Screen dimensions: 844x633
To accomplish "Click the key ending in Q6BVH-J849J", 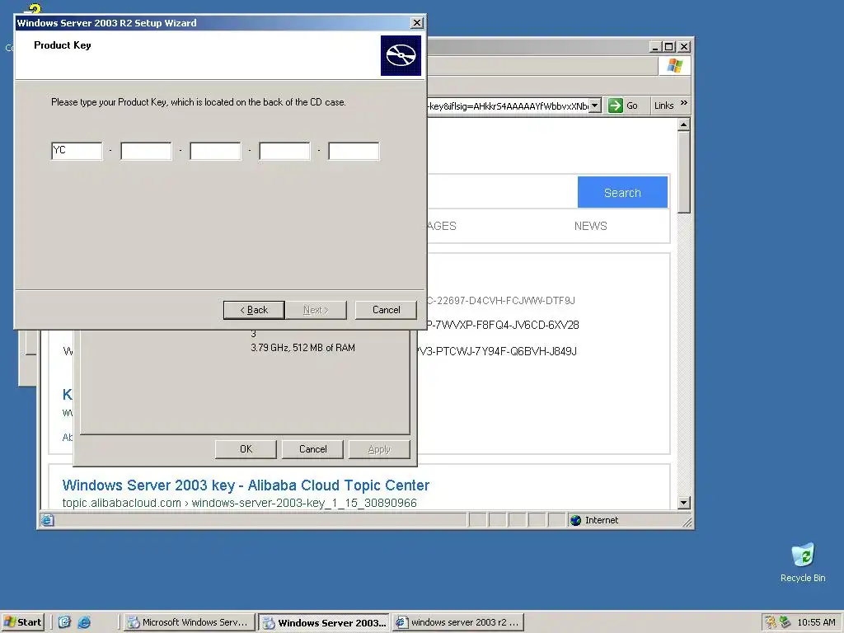I will (x=497, y=351).
